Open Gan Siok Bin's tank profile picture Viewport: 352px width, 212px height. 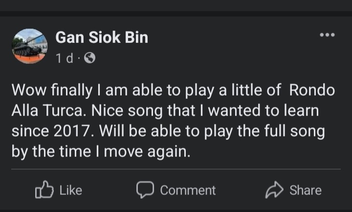click(x=29, y=46)
